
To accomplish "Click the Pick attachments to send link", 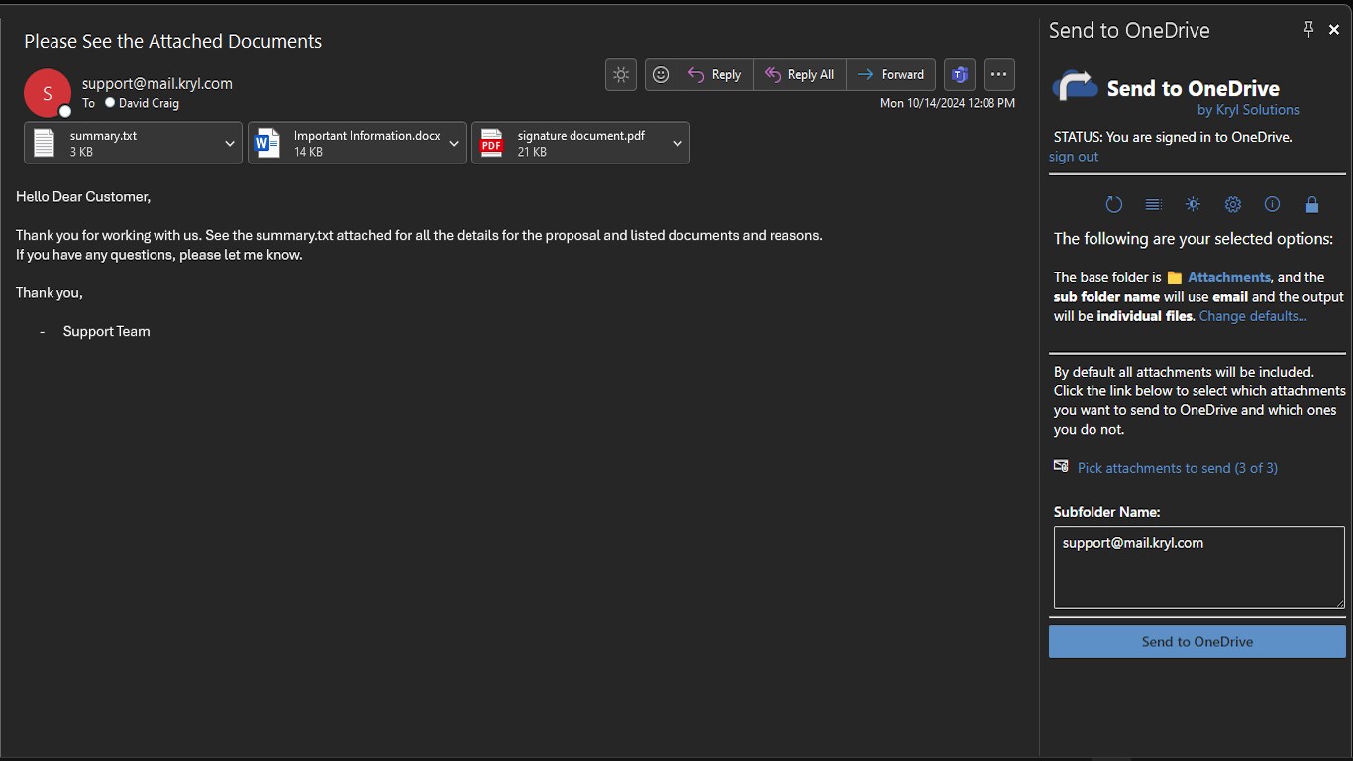I will 1177,468.
